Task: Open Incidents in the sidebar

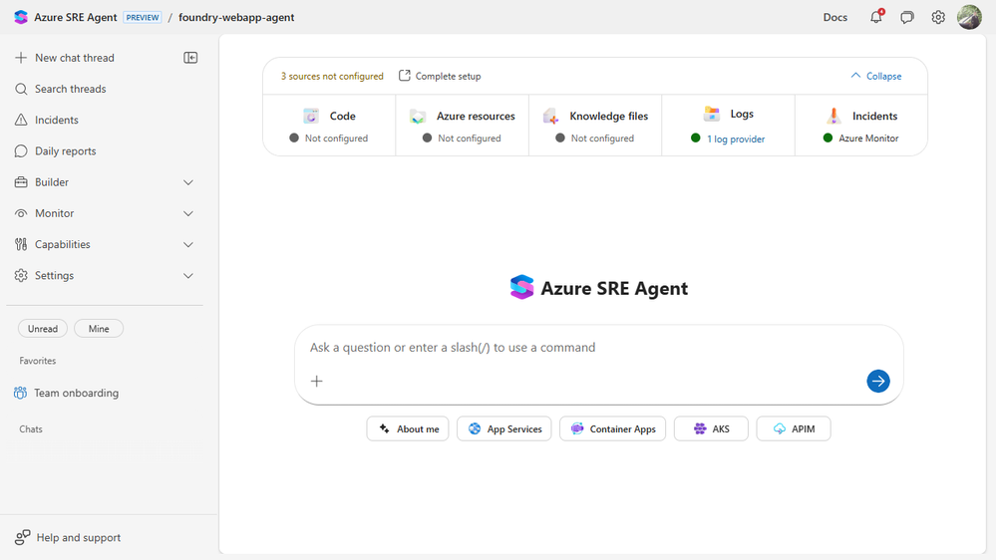Action: pos(56,120)
